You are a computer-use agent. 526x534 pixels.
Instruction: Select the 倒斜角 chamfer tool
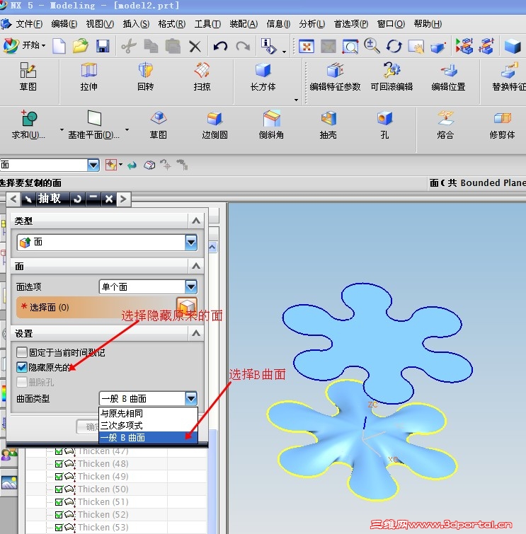point(271,125)
